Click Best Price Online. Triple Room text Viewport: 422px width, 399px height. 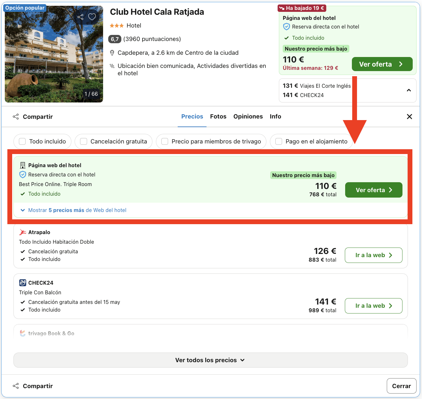[55, 184]
